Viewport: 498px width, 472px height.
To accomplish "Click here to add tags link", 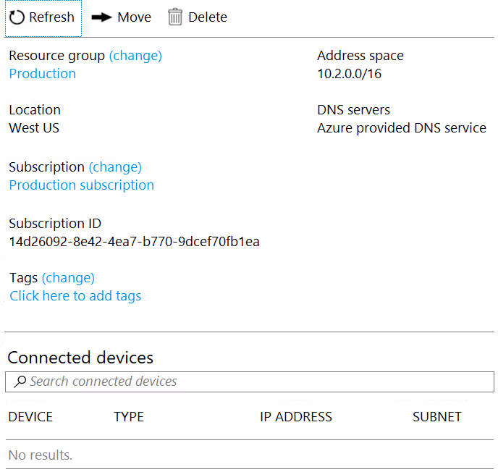I will click(x=75, y=296).
